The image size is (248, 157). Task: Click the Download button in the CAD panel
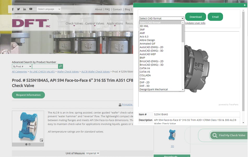pyautogui.click(x=195, y=16)
